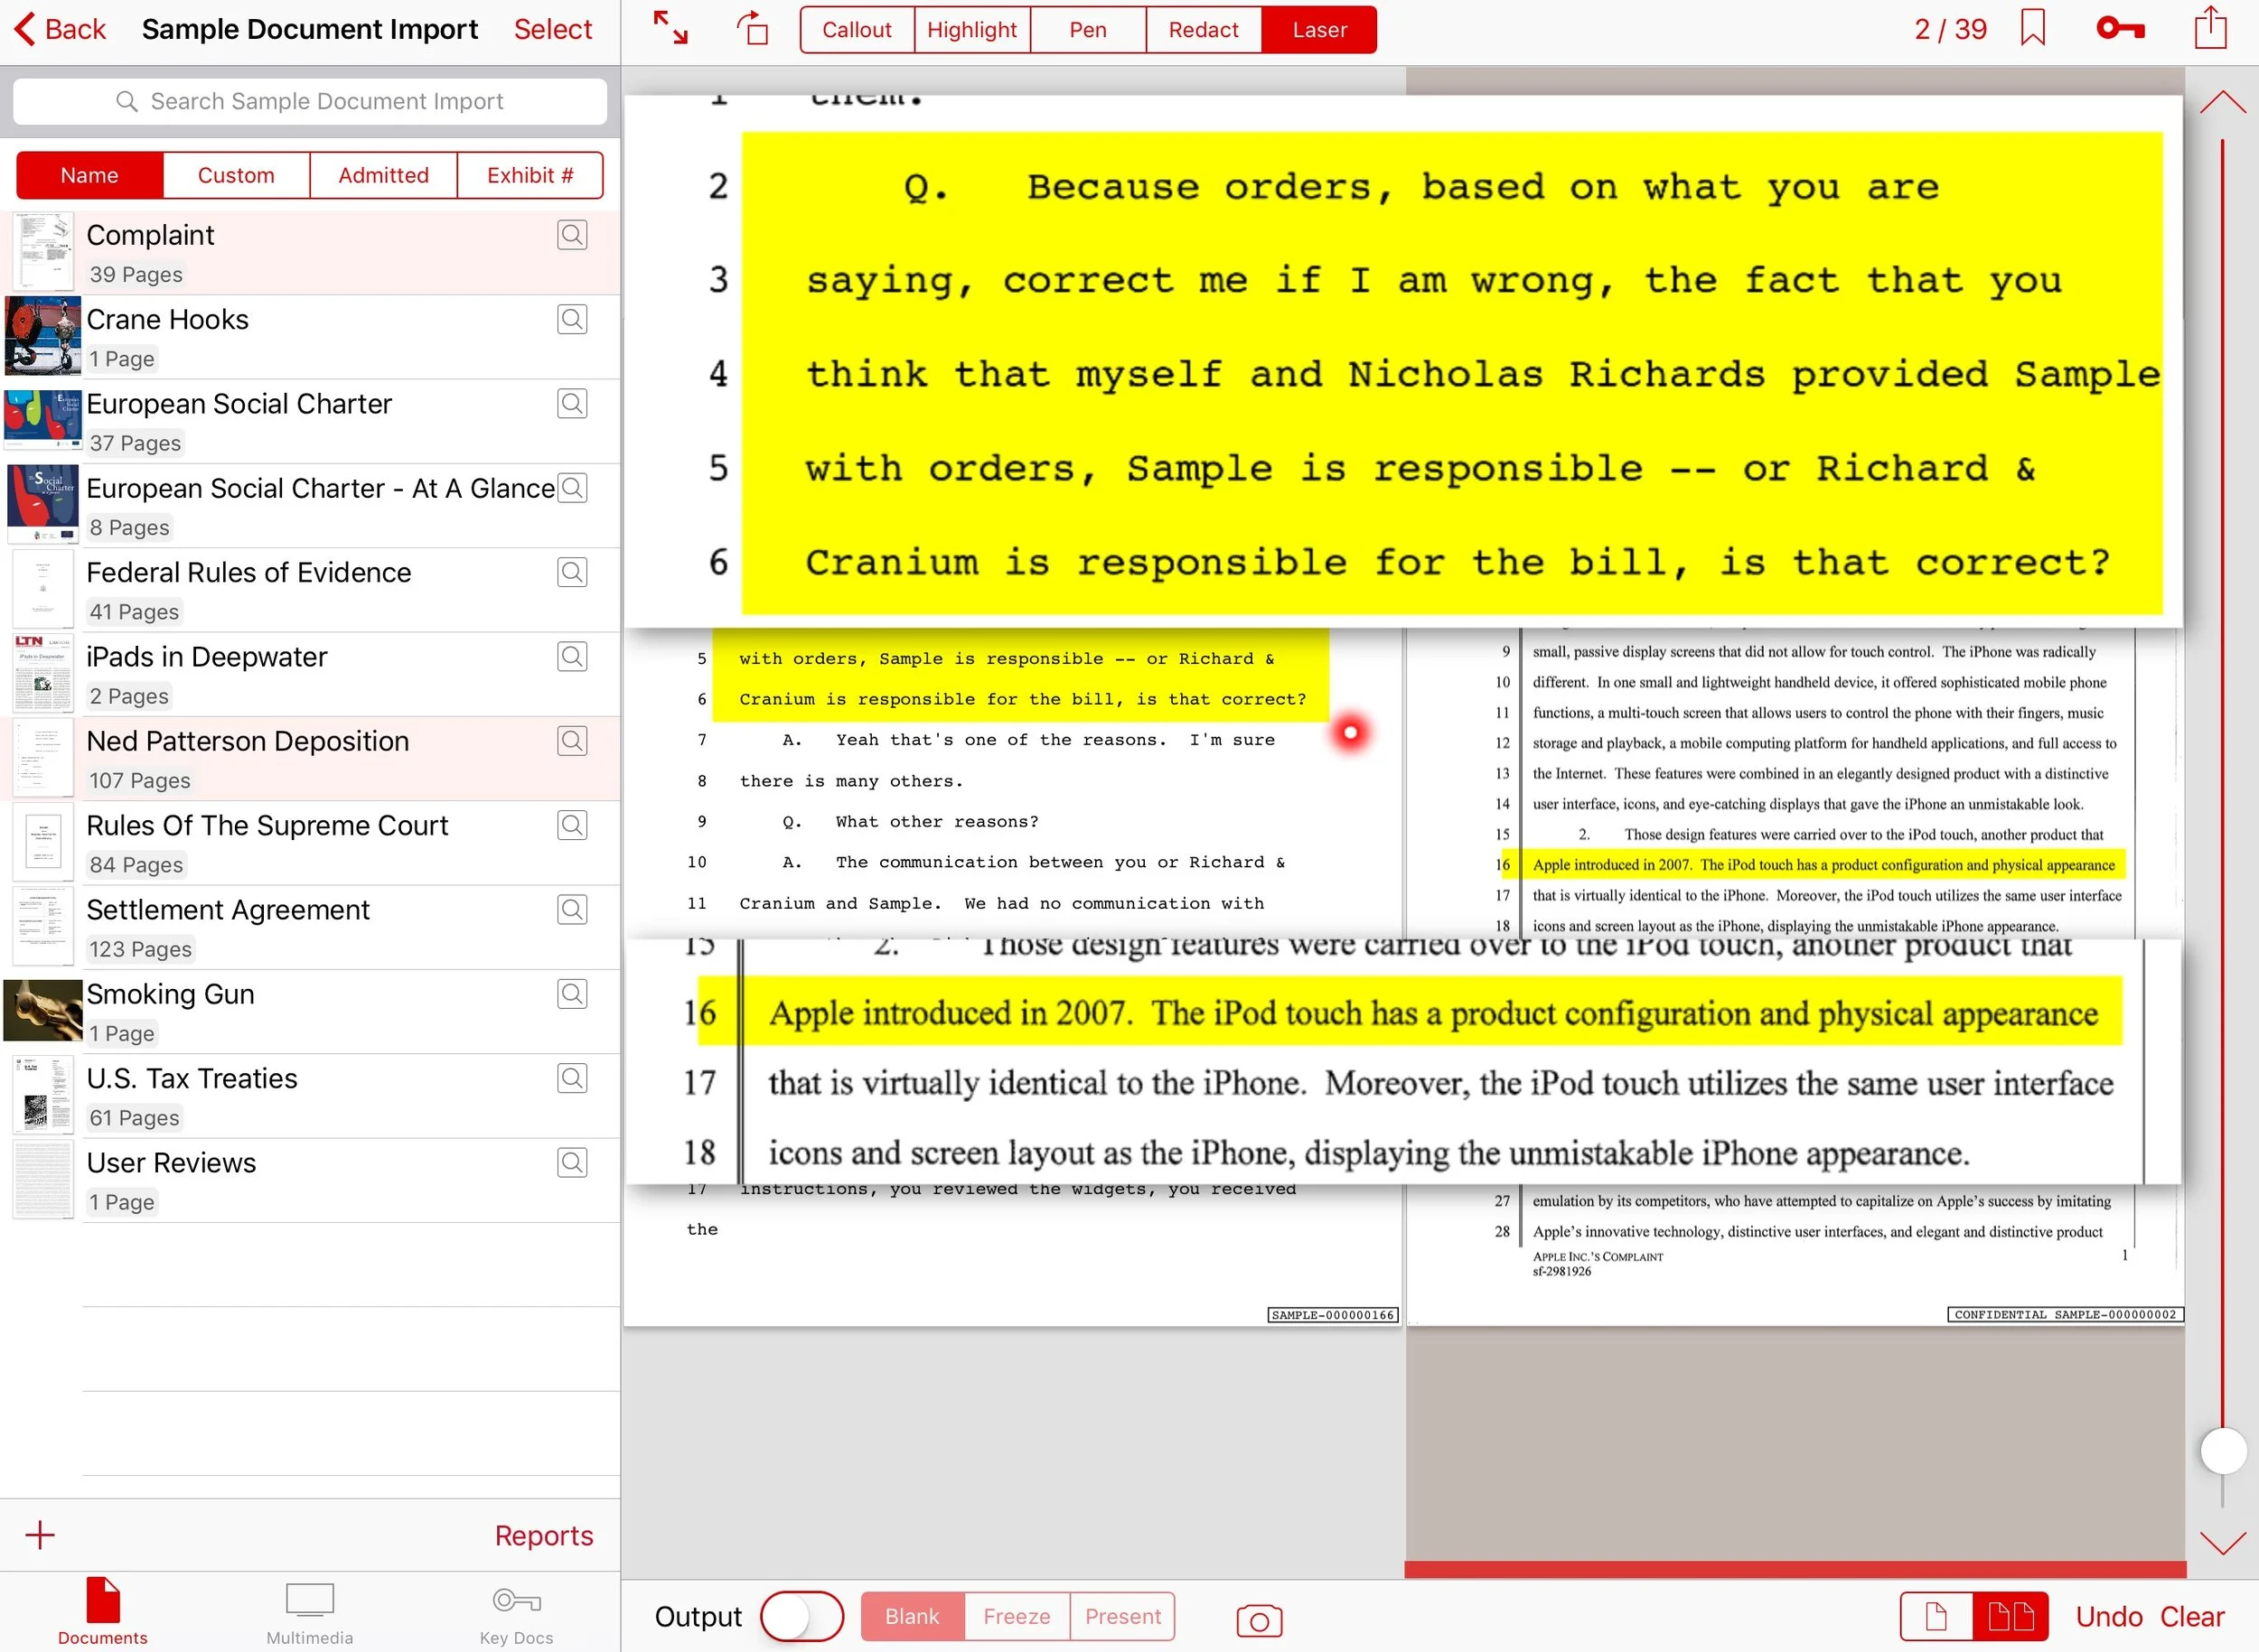Activate the Laser tool
Screen dimensions: 2259x1652
[1318, 29]
